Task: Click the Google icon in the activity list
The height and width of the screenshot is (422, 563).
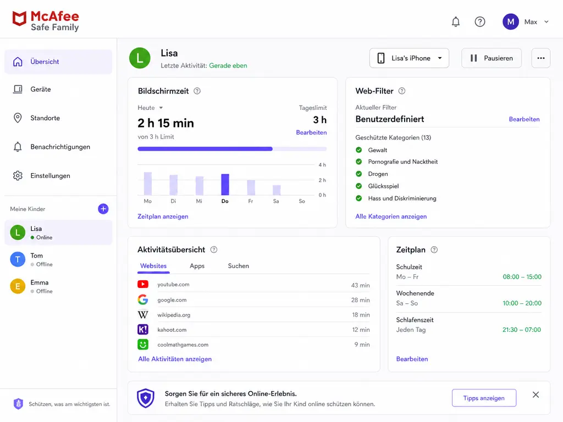Action: tap(143, 299)
